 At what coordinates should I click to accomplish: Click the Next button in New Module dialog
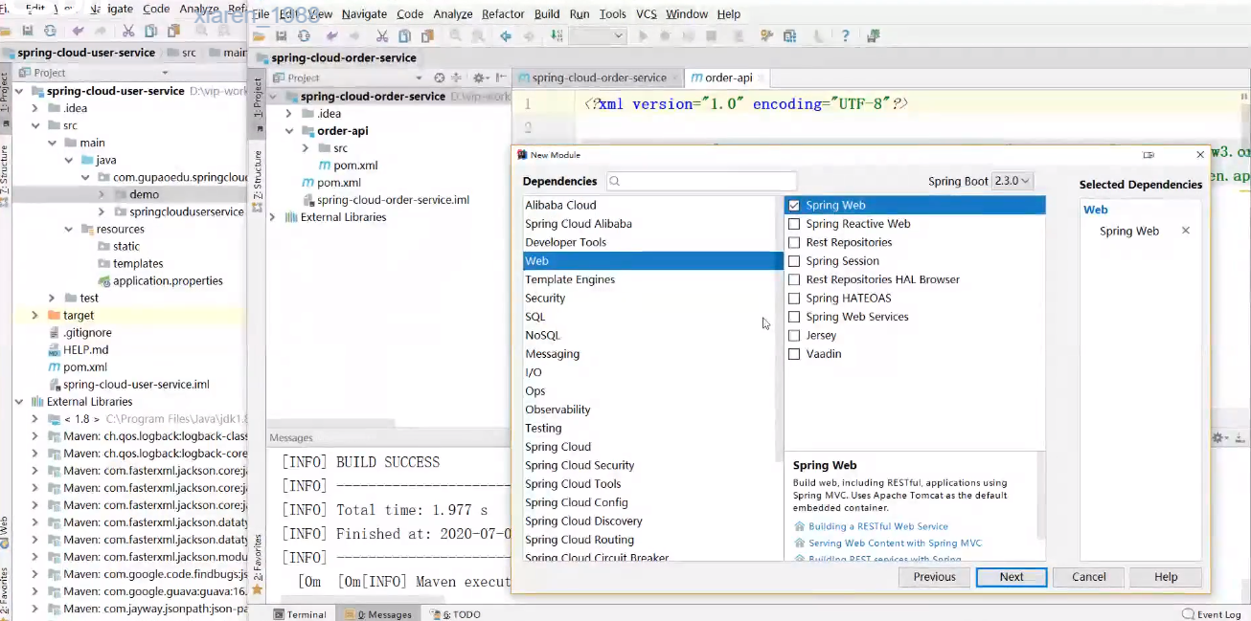point(1012,577)
